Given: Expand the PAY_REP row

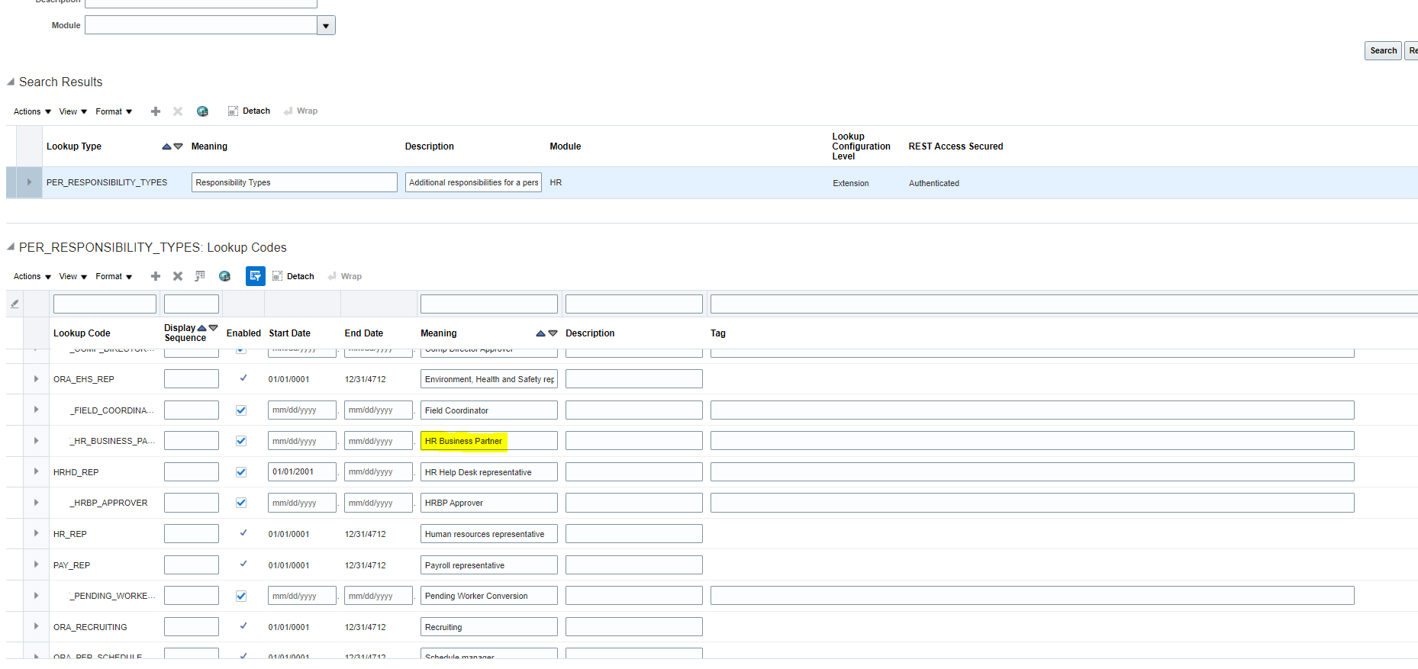Looking at the screenshot, I should [x=36, y=564].
